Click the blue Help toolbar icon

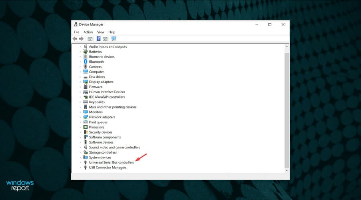pos(99,38)
